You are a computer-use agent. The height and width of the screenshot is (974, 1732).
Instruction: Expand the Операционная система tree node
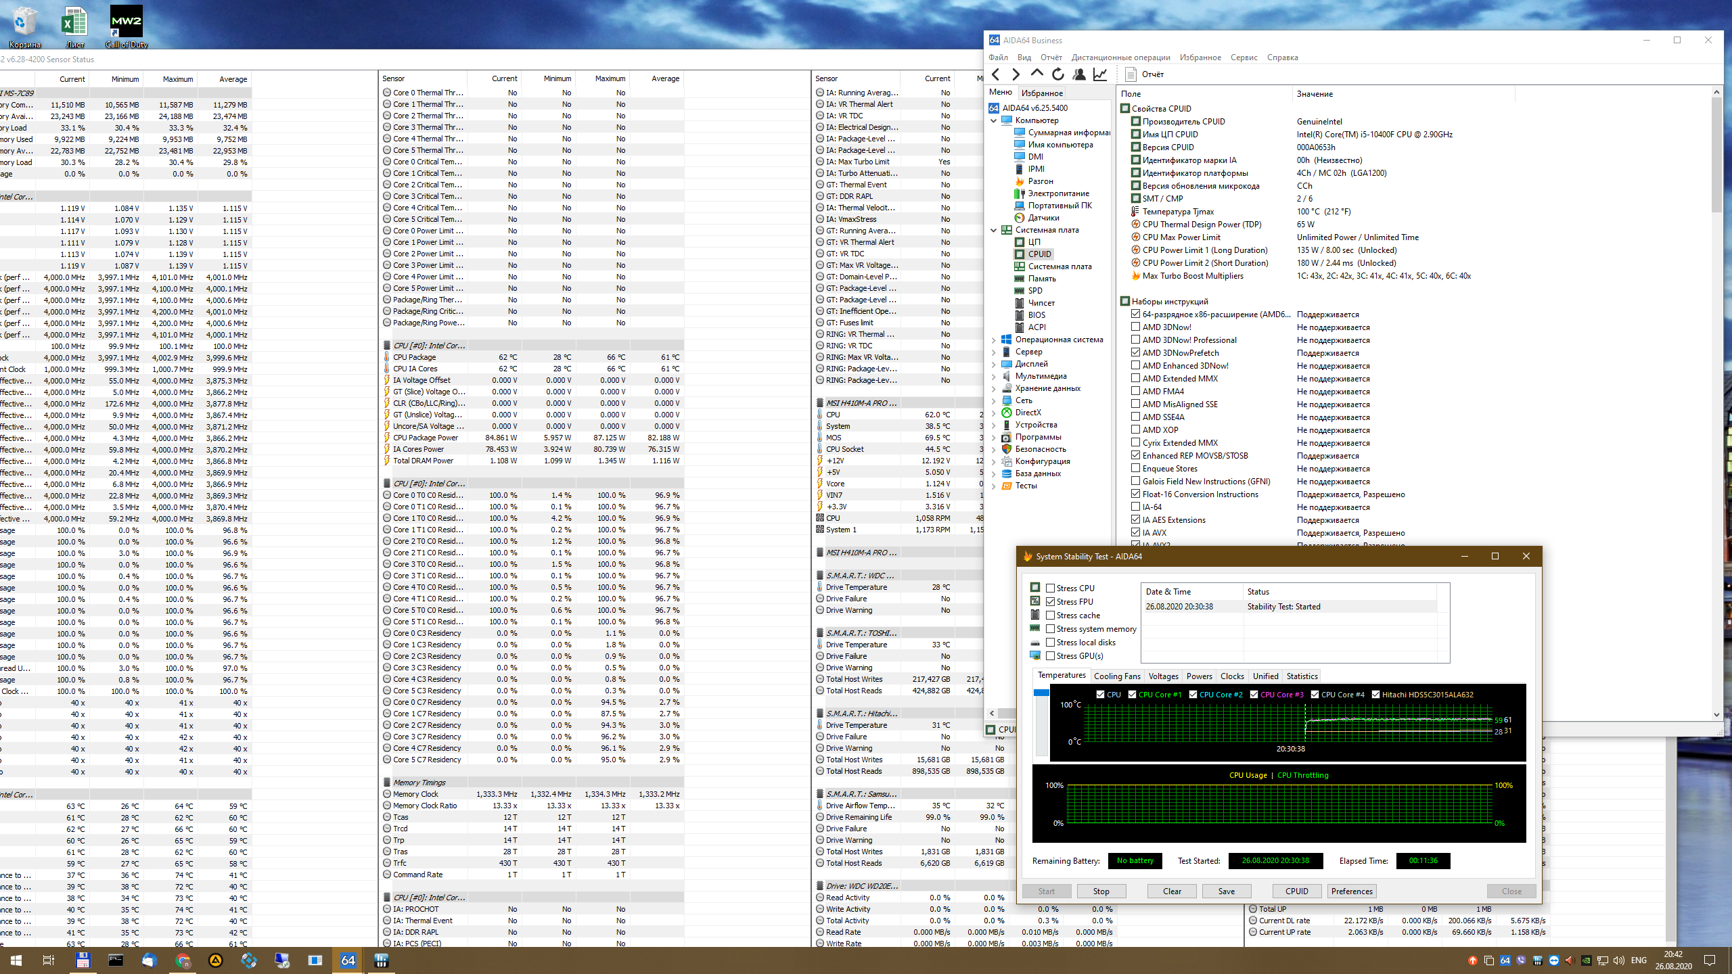coord(993,340)
